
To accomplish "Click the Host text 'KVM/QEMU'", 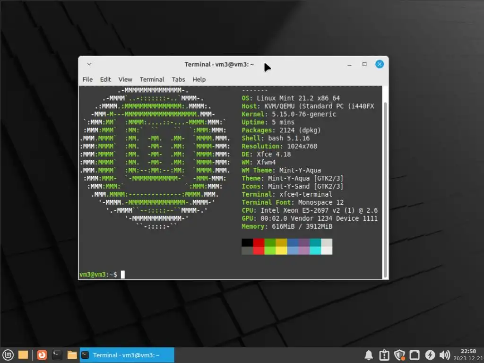I will (279, 106).
